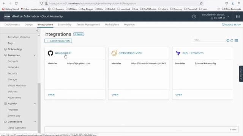Switch to list view icon
Viewport: 243px width, 136px height.
click(x=236, y=40)
